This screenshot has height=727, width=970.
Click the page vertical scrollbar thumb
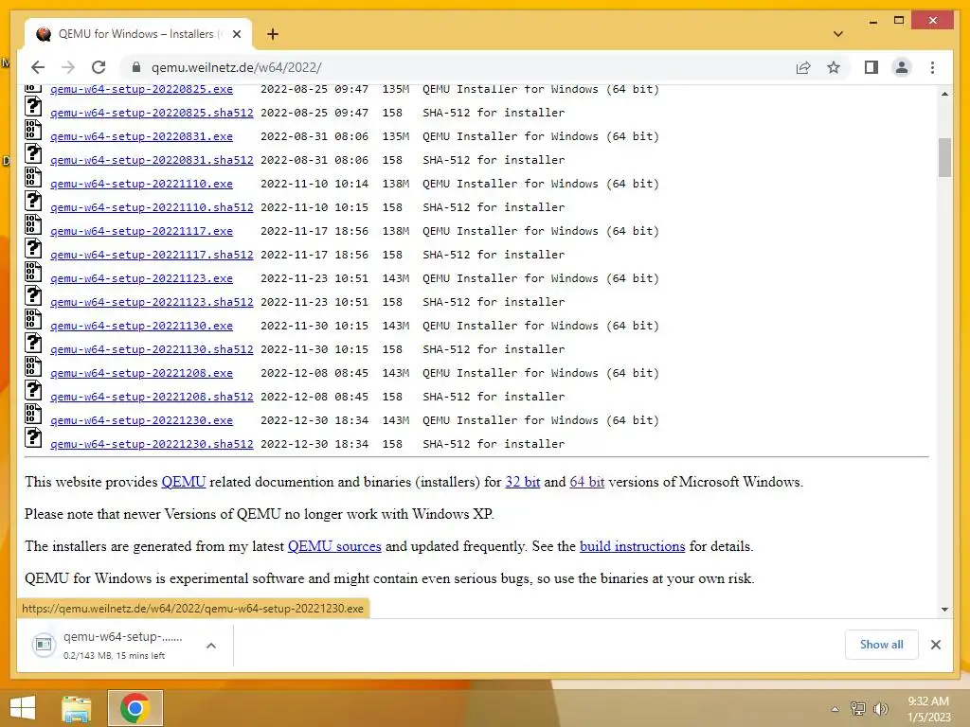[944, 157]
